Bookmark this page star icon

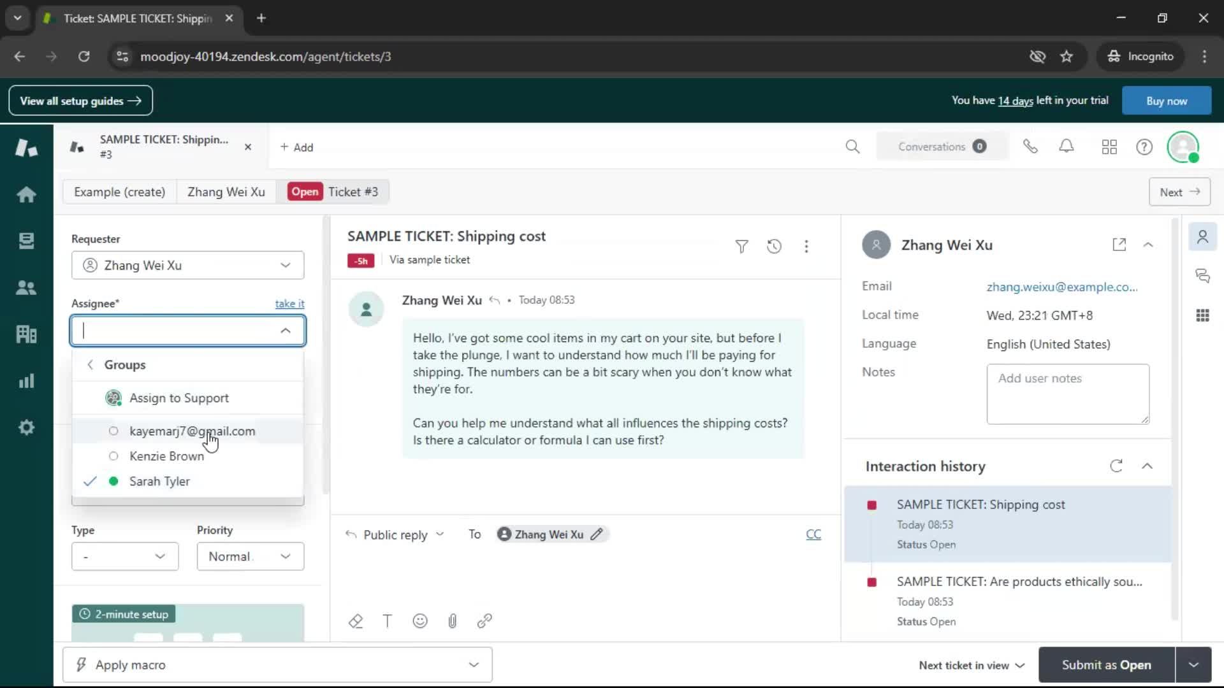pyautogui.click(x=1067, y=57)
